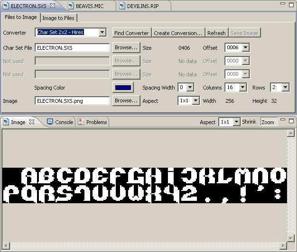297x252 pixels.
Task: Click the Problems view icon
Action: (x=81, y=122)
